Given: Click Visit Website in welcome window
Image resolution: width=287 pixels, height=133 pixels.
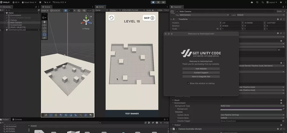Looking at the screenshot, I should pos(201,69).
